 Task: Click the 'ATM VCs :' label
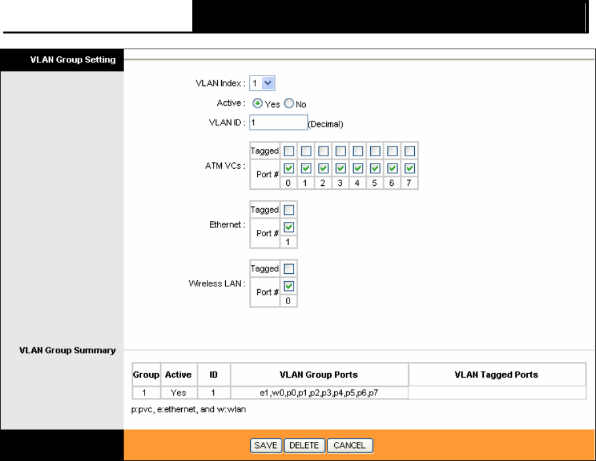pyautogui.click(x=225, y=166)
